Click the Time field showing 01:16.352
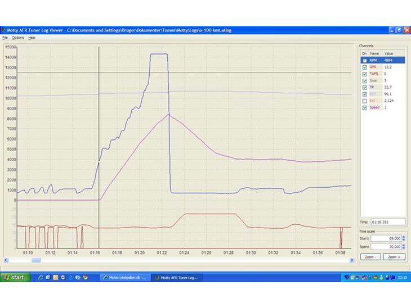The height and width of the screenshot is (308, 411). pyautogui.click(x=388, y=221)
